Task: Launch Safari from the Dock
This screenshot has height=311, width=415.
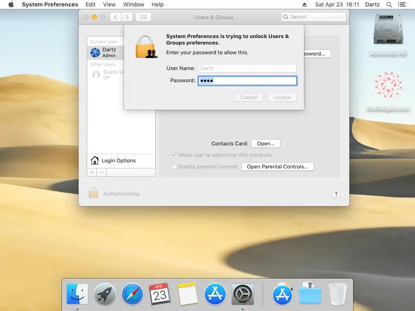Action: point(133,294)
